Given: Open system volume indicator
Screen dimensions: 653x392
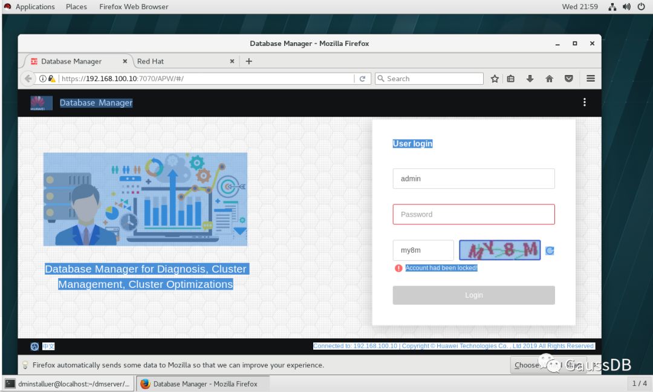Looking at the screenshot, I should [626, 7].
